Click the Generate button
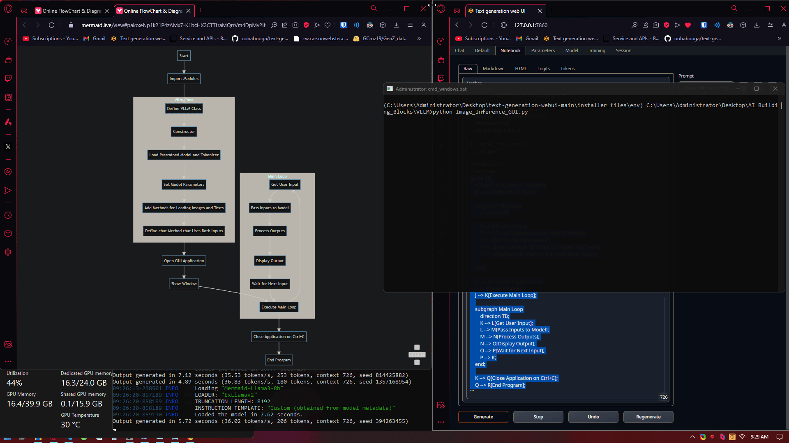 [x=483, y=417]
